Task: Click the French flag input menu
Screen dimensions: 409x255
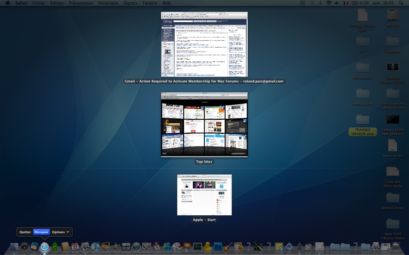Action: click(346, 3)
